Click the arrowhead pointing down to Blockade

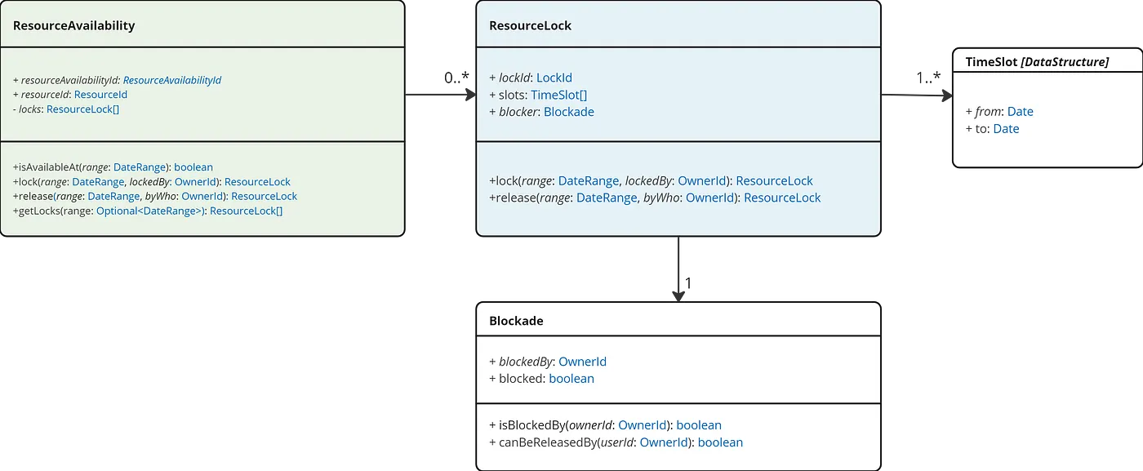pos(678,294)
